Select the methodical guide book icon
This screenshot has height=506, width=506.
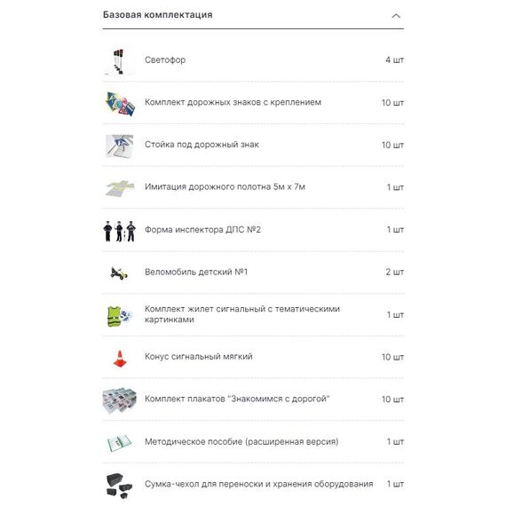click(119, 443)
